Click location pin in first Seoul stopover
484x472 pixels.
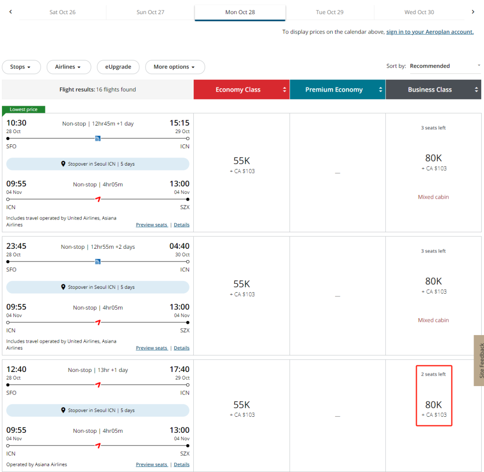point(63,164)
